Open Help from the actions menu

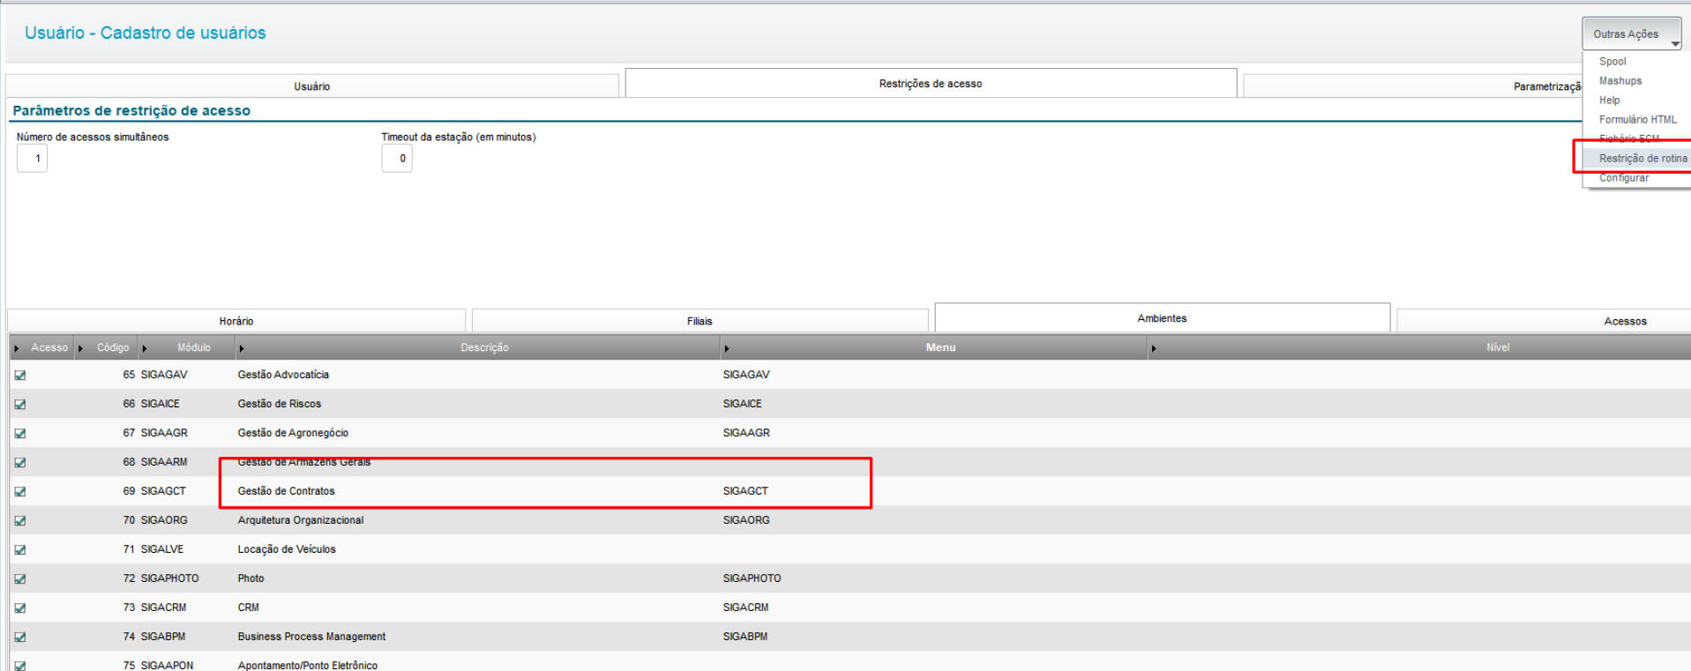(1609, 101)
